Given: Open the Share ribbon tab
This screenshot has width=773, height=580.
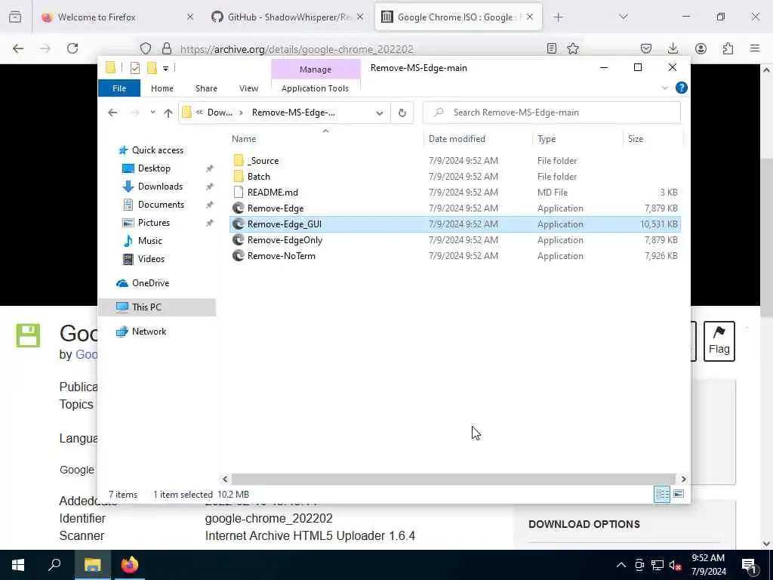Looking at the screenshot, I should pos(206,88).
